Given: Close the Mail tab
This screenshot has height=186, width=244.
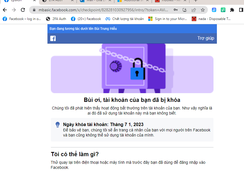Looking at the screenshot, I should coord(110,1).
